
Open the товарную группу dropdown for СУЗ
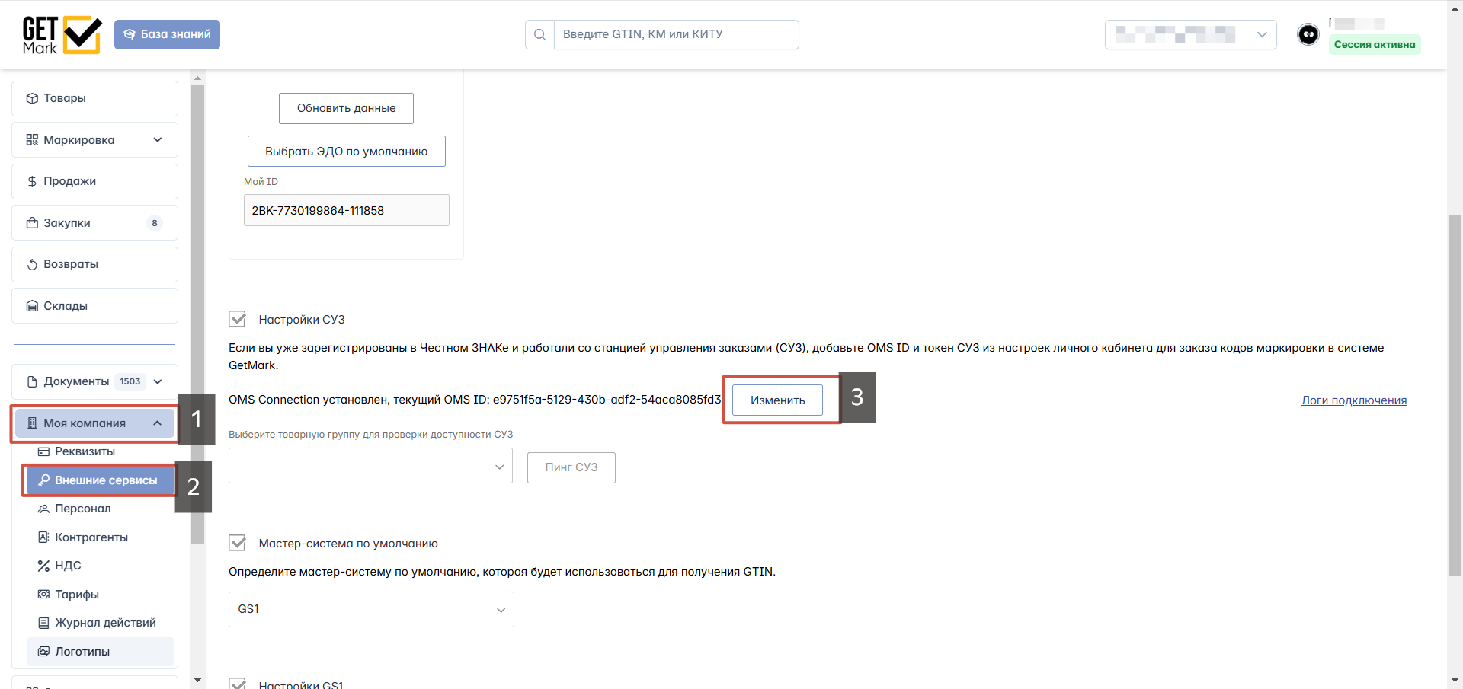(x=370, y=466)
